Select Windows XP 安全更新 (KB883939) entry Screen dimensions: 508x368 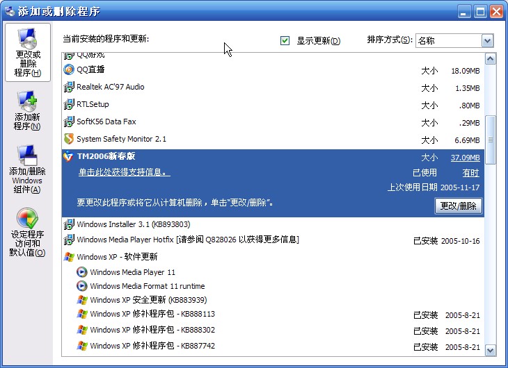pyautogui.click(x=148, y=300)
